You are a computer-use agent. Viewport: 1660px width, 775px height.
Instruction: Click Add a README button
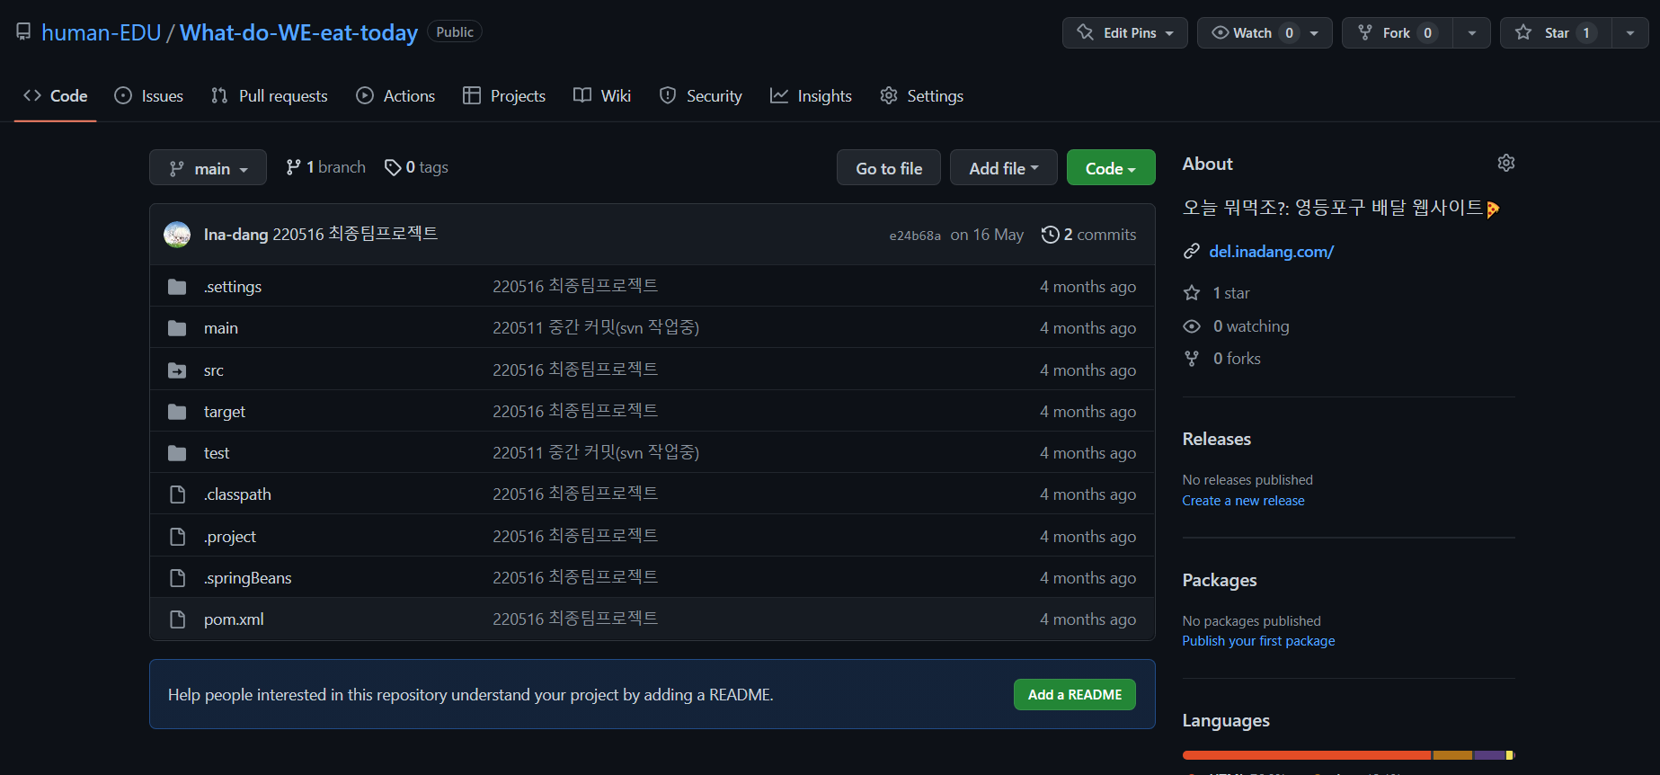[x=1075, y=695]
